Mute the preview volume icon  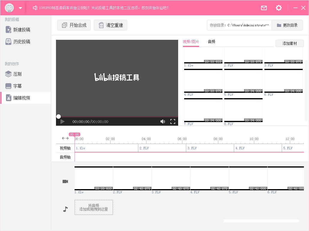coord(163,121)
